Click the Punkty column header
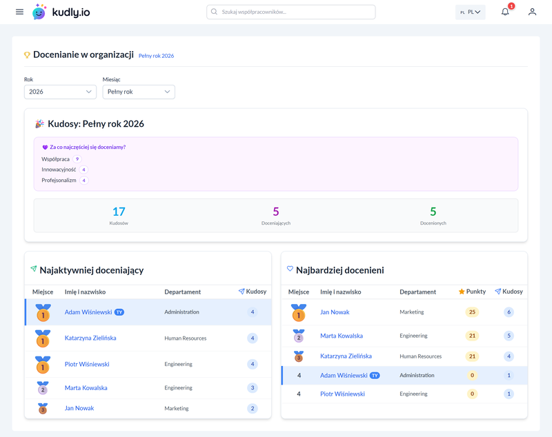Viewport: 552px width, 437px height. pyautogui.click(x=472, y=292)
